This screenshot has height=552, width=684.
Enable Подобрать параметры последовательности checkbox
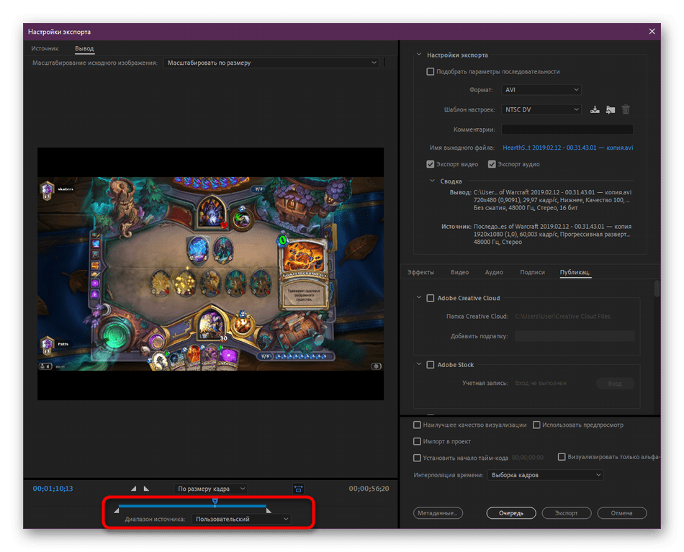pyautogui.click(x=431, y=71)
